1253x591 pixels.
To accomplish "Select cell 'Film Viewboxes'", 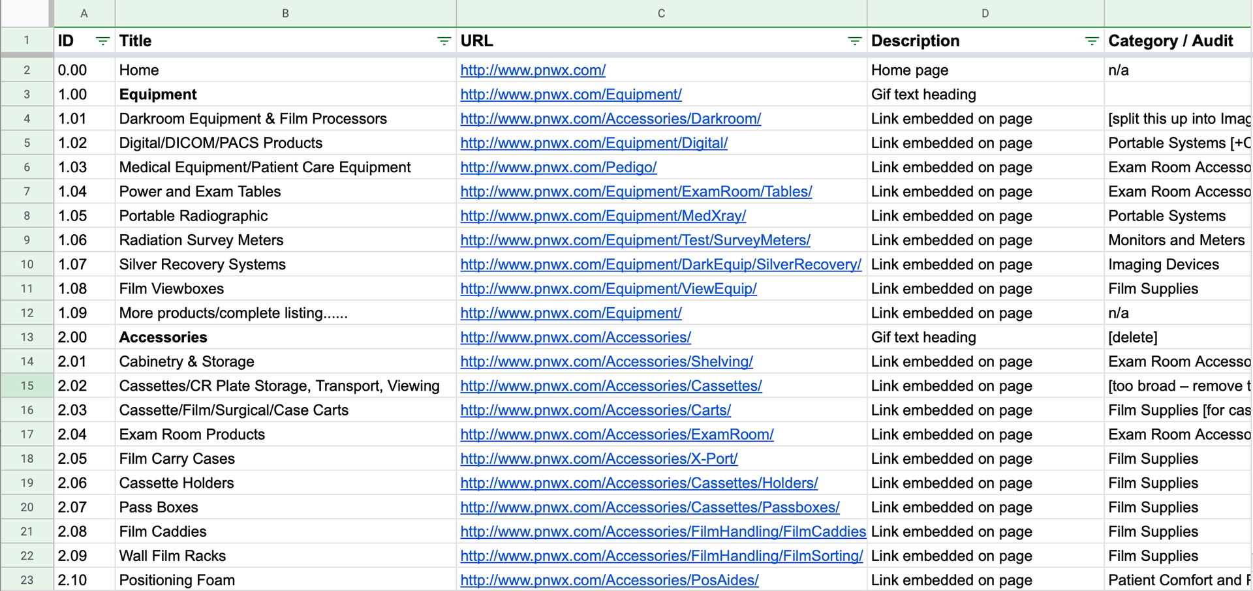I will click(x=285, y=288).
